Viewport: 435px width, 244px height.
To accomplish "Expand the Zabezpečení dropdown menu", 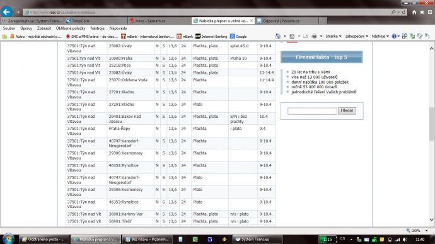I will pos(356,37).
